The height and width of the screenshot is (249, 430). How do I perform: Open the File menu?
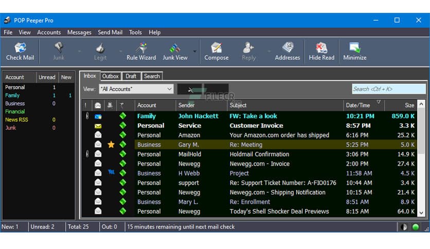8,32
